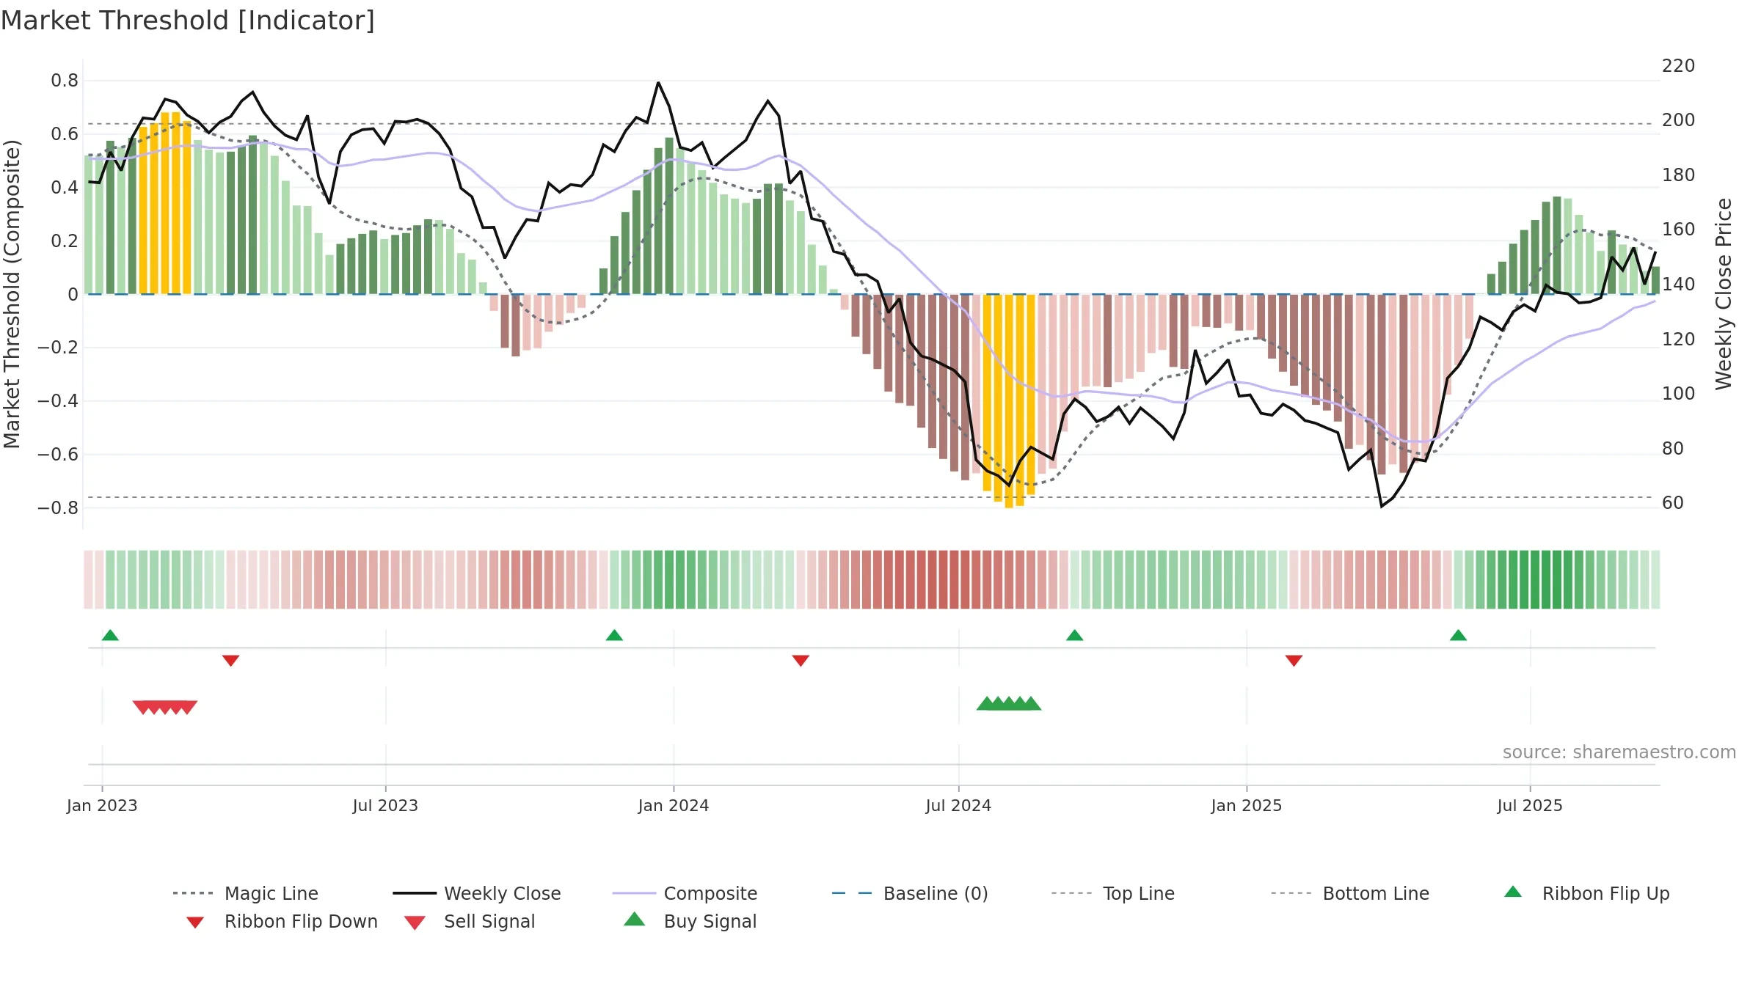
Task: Click the Jan 2023 x-axis label
Action: 102,805
